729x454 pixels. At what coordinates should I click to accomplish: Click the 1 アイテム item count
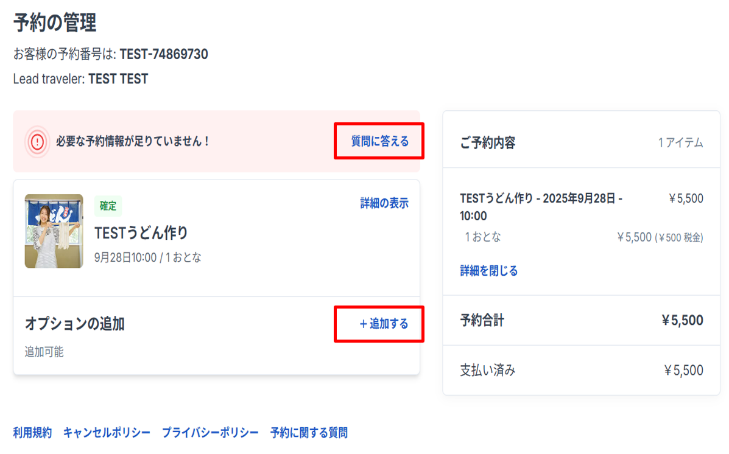(x=680, y=143)
